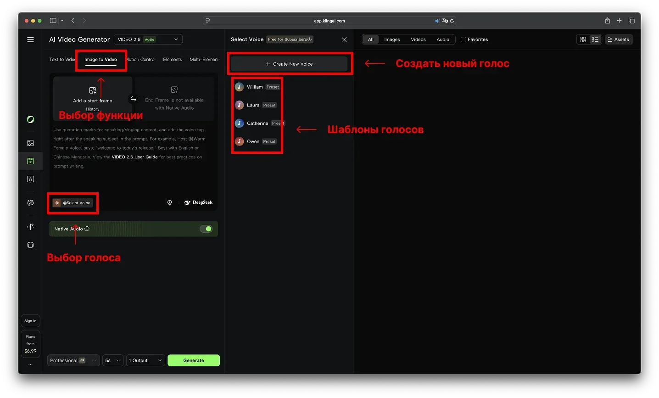Viewport: 659px width, 398px height.
Task: Open the KLING AI home logo in sidebar
Action: point(30,119)
